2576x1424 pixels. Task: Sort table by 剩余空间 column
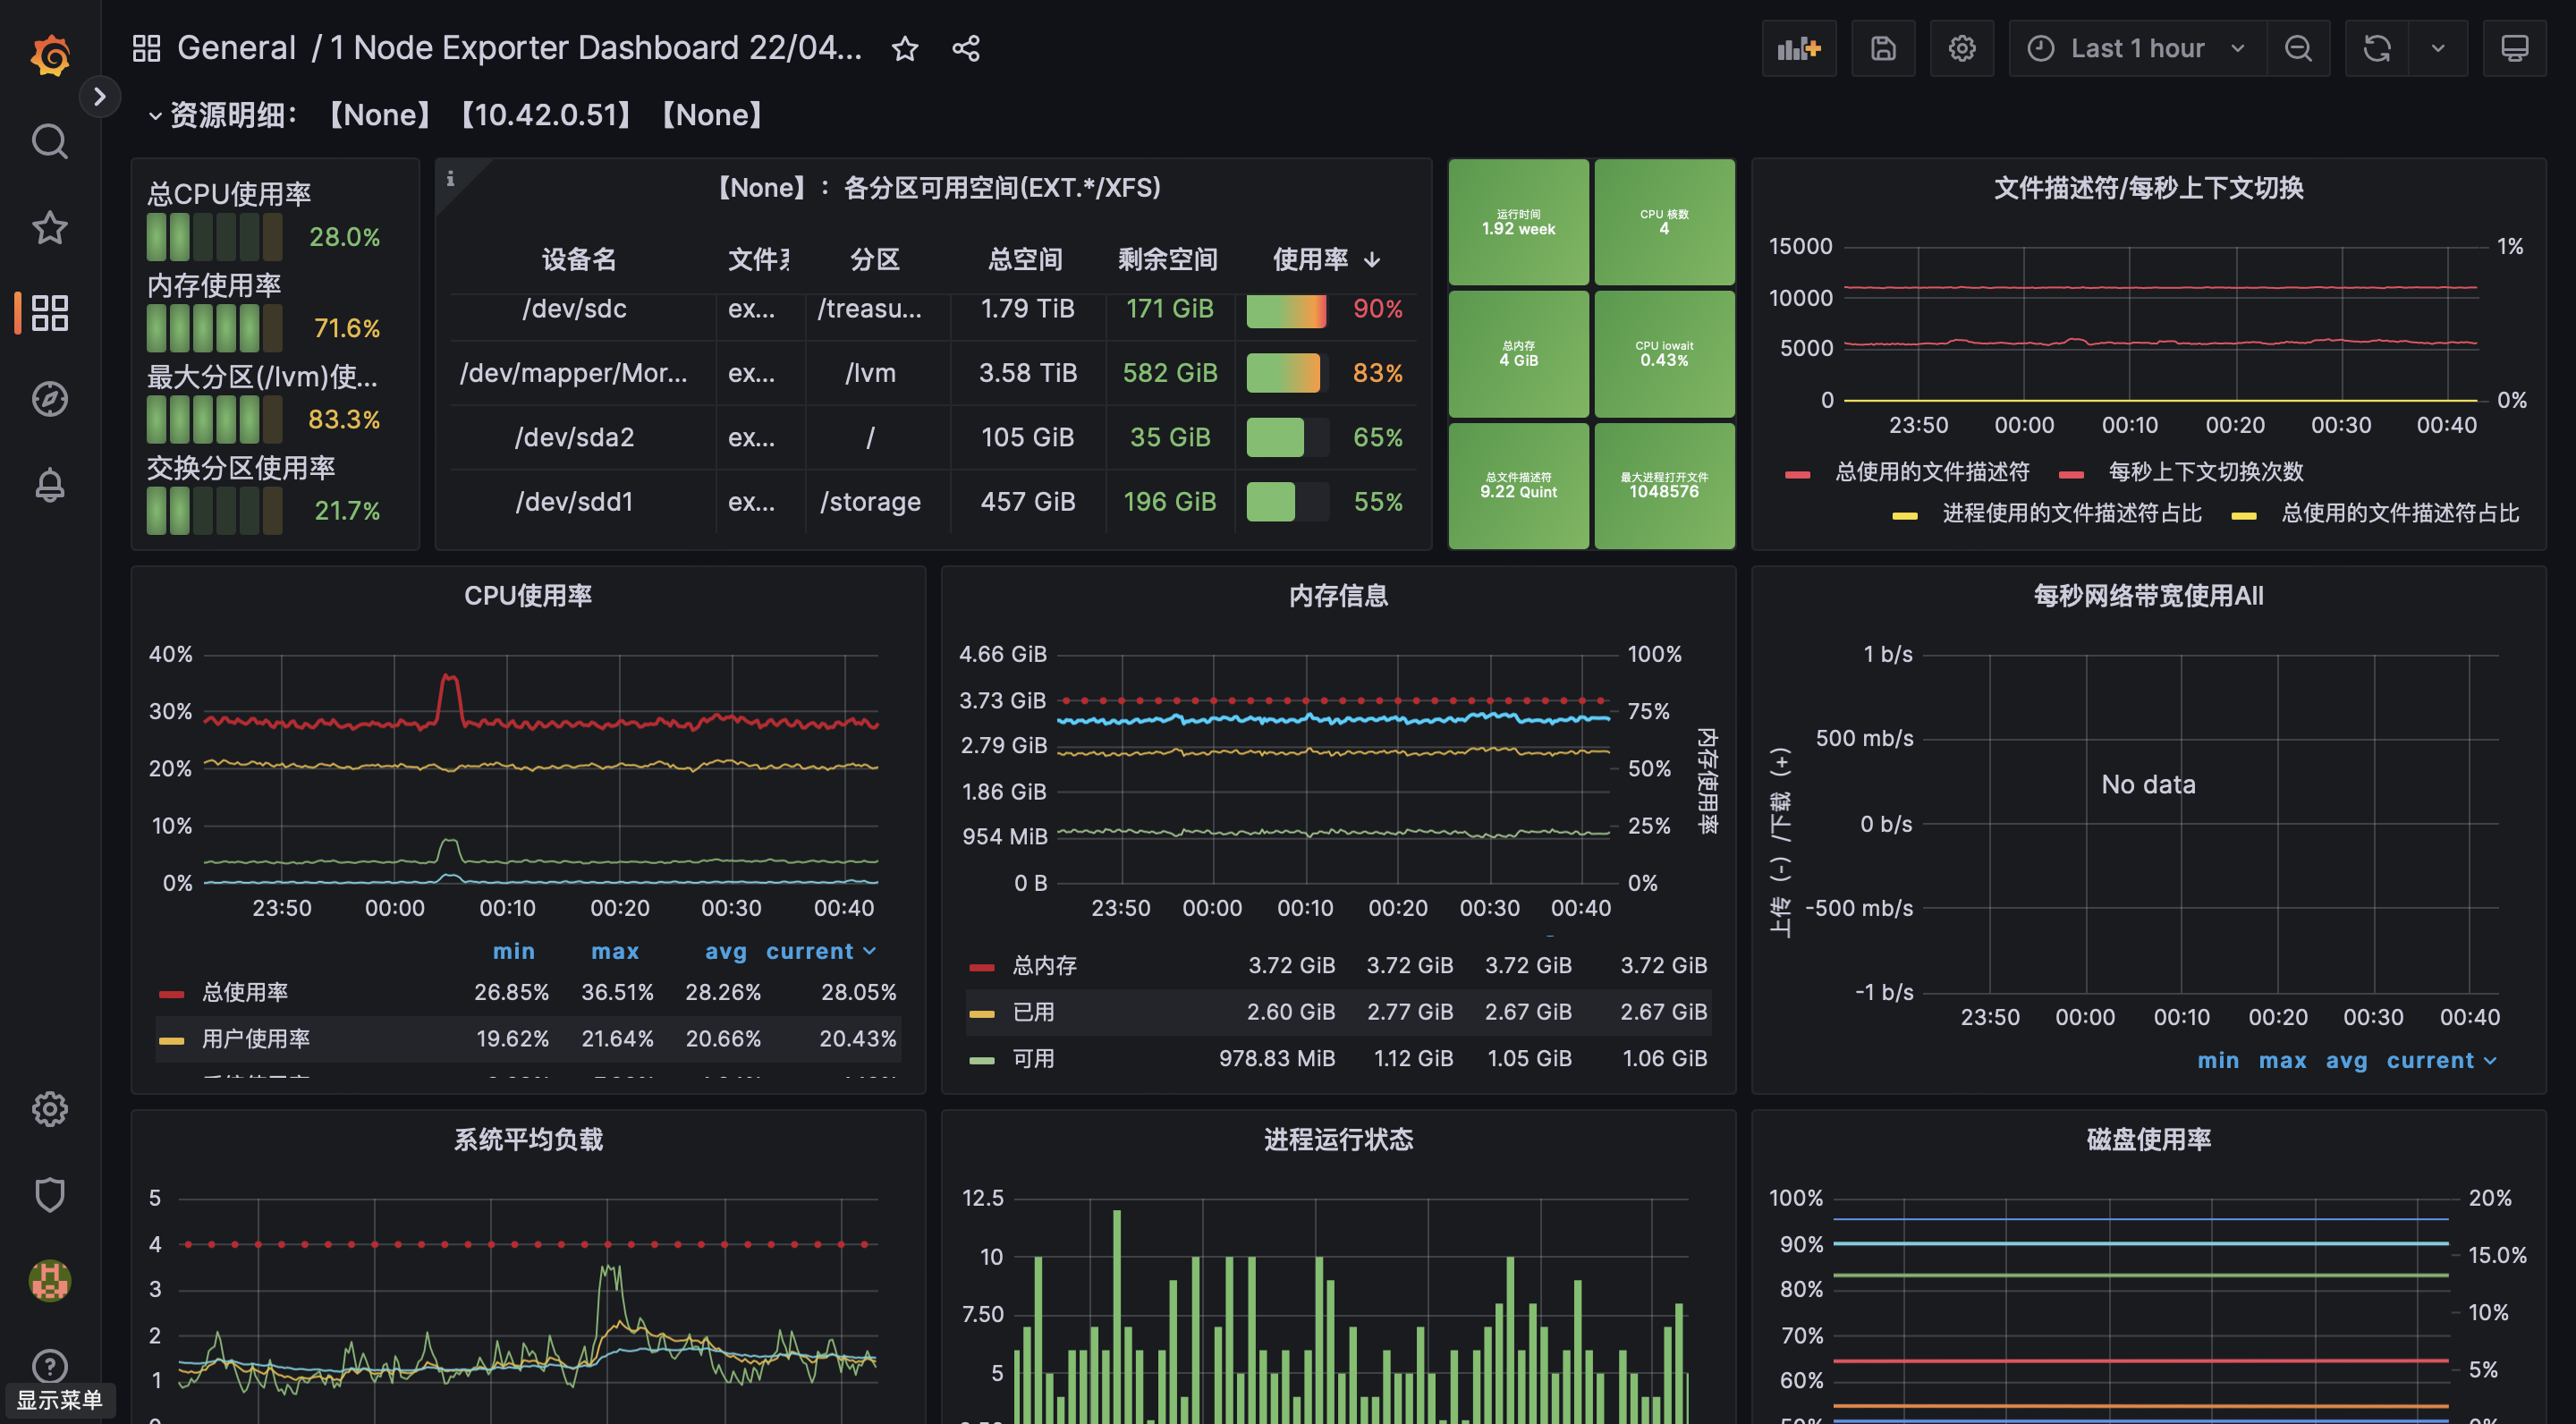click(1167, 259)
